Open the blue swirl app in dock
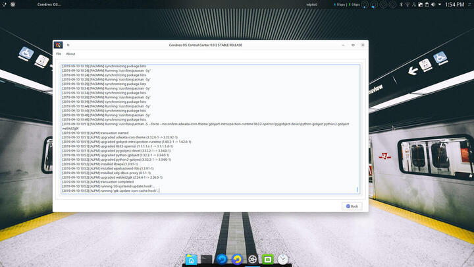The height and width of the screenshot is (267, 474). (x=222, y=260)
